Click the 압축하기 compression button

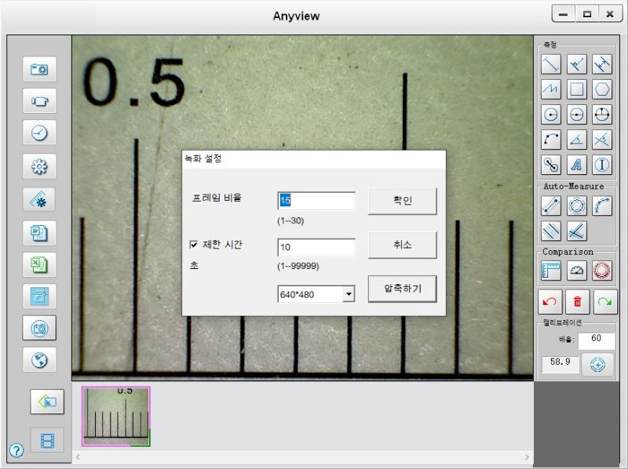tap(402, 289)
